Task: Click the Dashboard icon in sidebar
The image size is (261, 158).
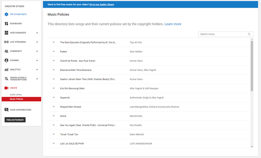Action: pyautogui.click(x=7, y=23)
